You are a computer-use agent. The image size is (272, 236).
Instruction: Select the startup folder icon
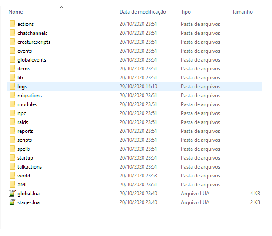click(12, 157)
